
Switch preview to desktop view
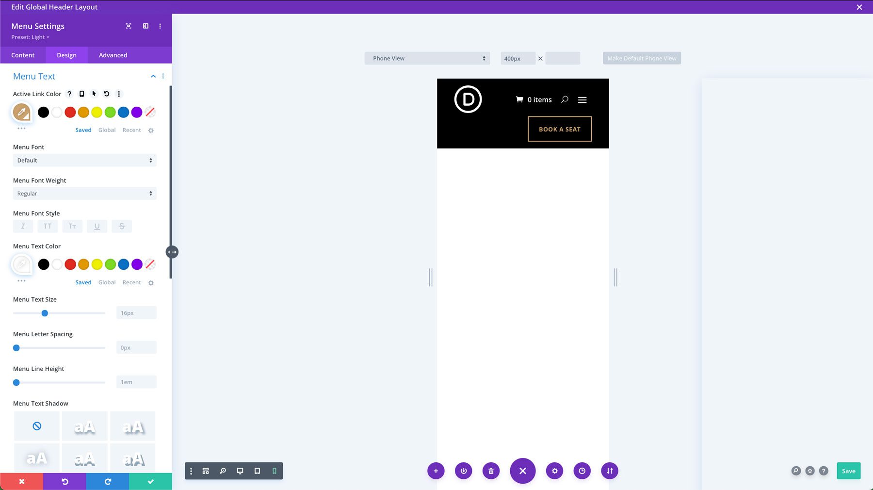point(240,471)
